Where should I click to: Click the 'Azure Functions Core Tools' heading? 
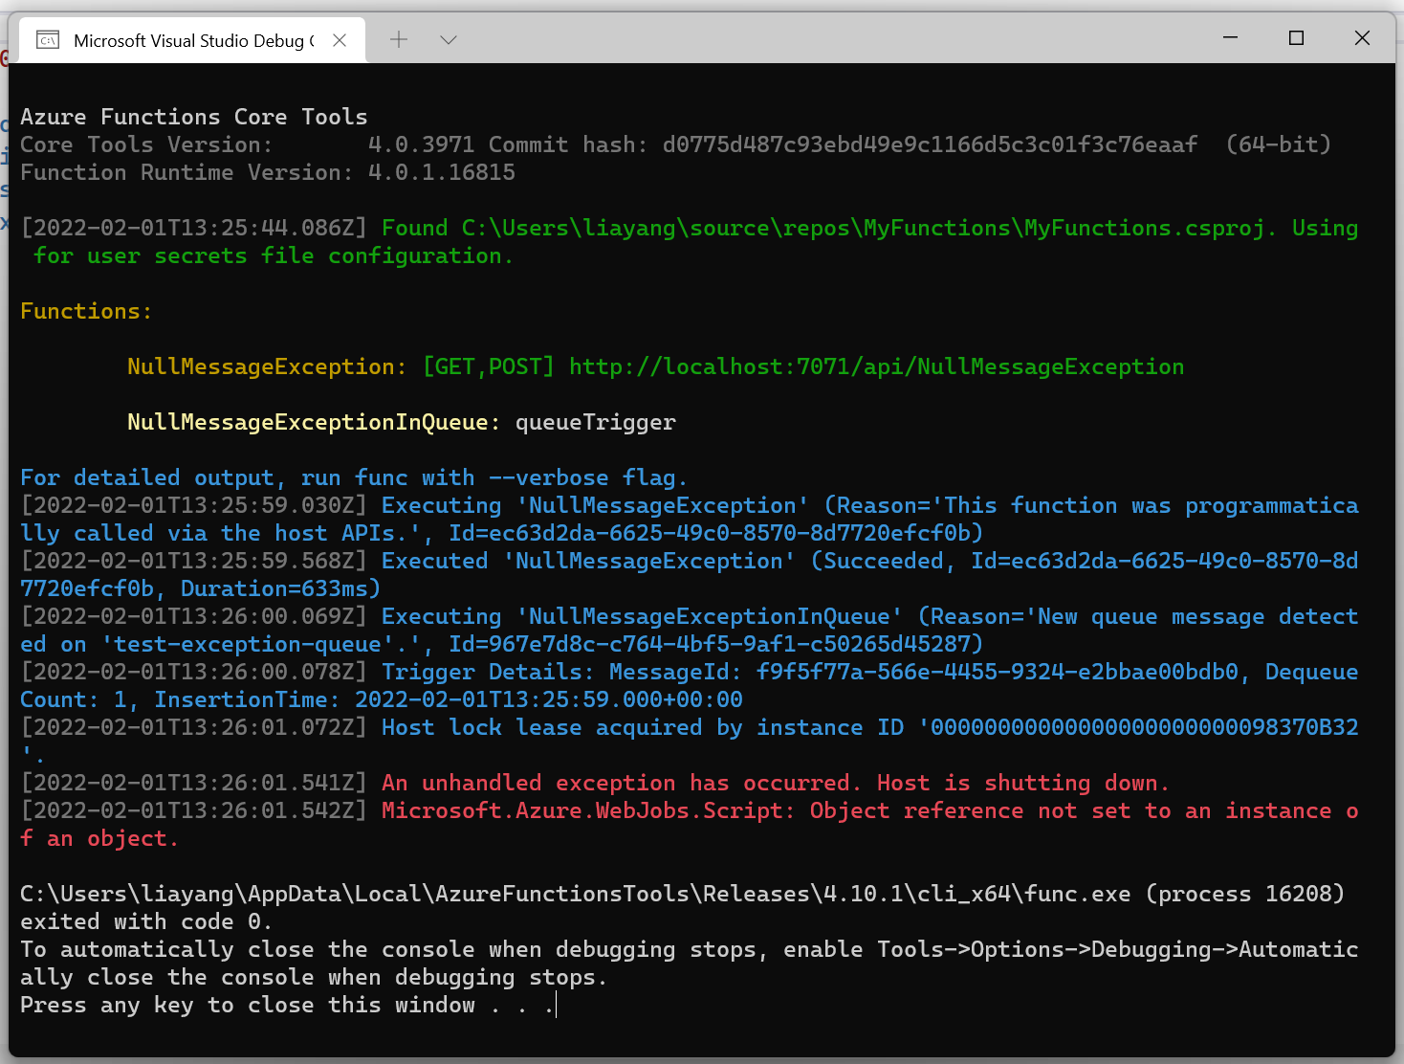[x=194, y=117]
